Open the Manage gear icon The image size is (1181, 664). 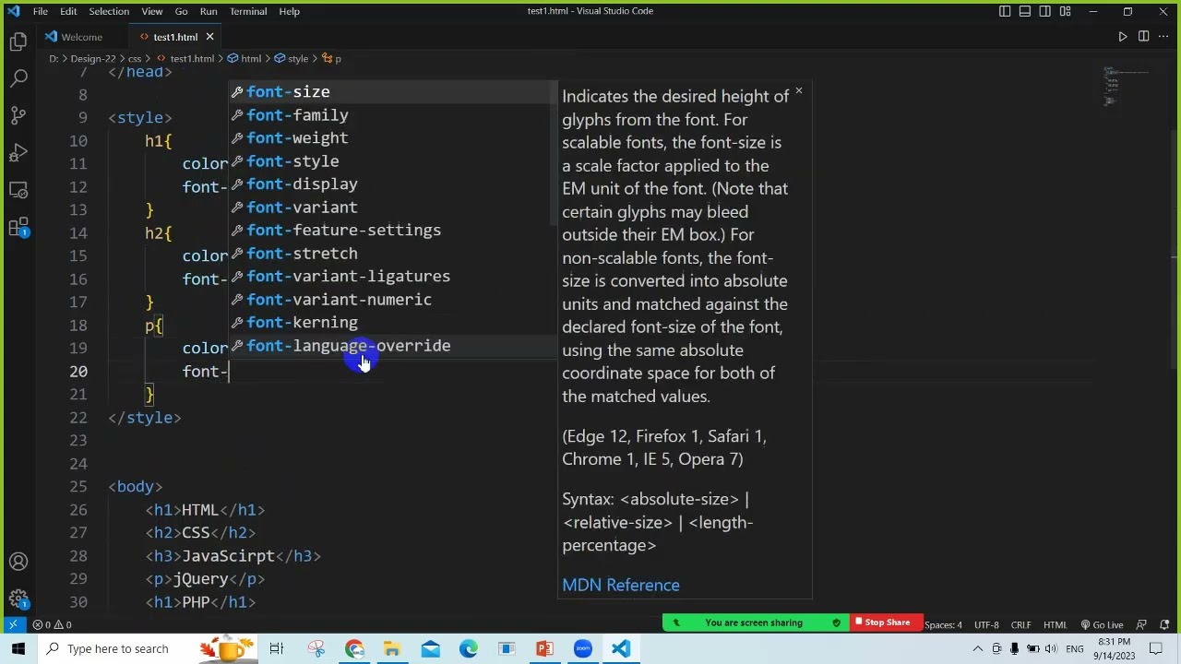(18, 599)
